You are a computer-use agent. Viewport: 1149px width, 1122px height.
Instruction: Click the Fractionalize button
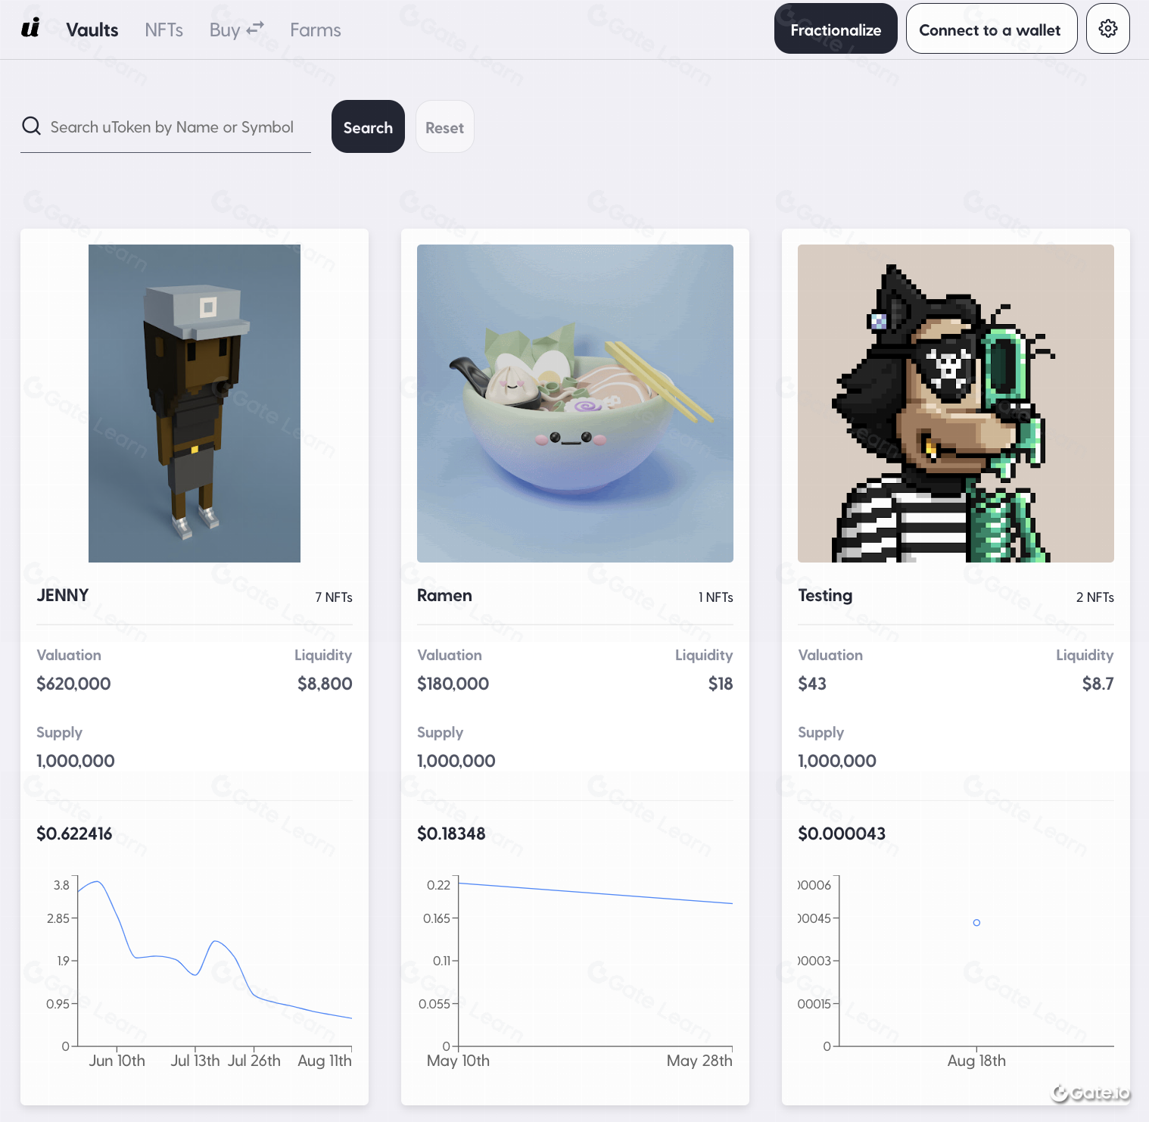(x=836, y=29)
